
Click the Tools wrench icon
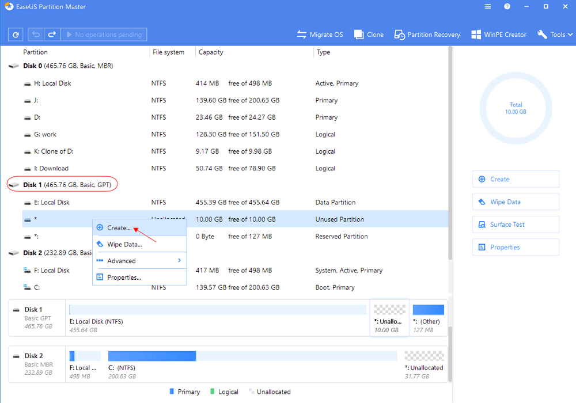point(542,35)
